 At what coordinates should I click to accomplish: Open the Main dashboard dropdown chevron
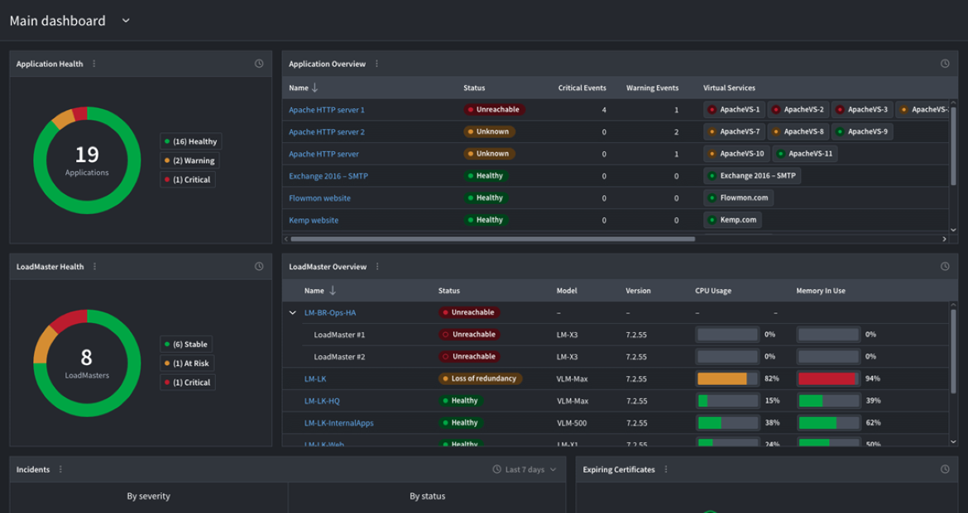coord(126,21)
